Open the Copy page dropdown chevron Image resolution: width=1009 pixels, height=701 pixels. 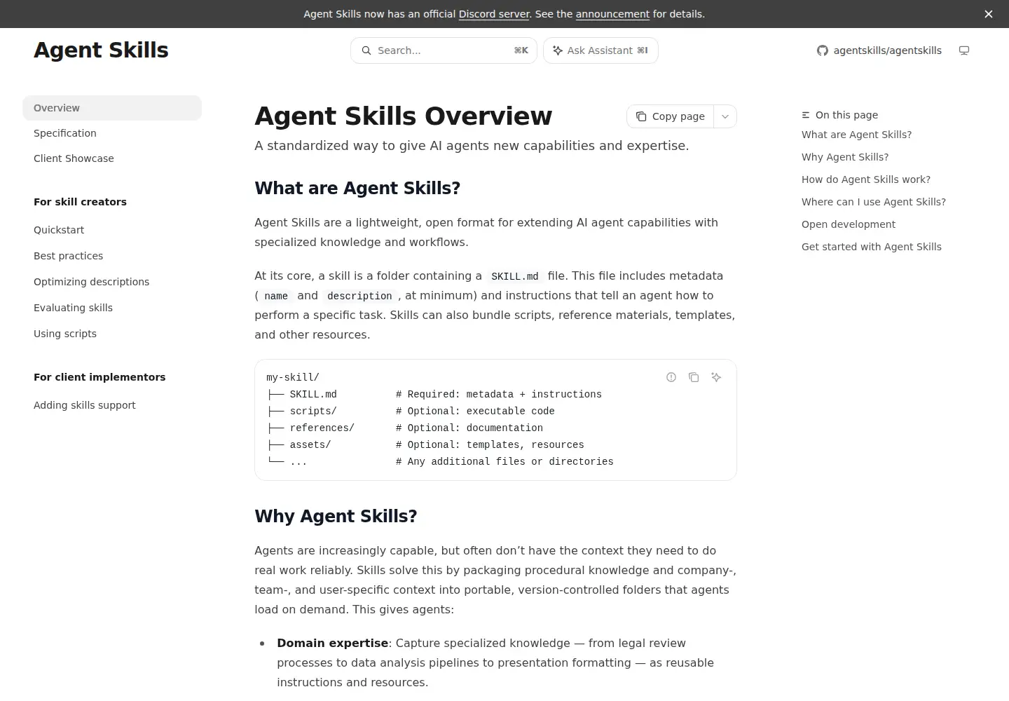pos(725,116)
